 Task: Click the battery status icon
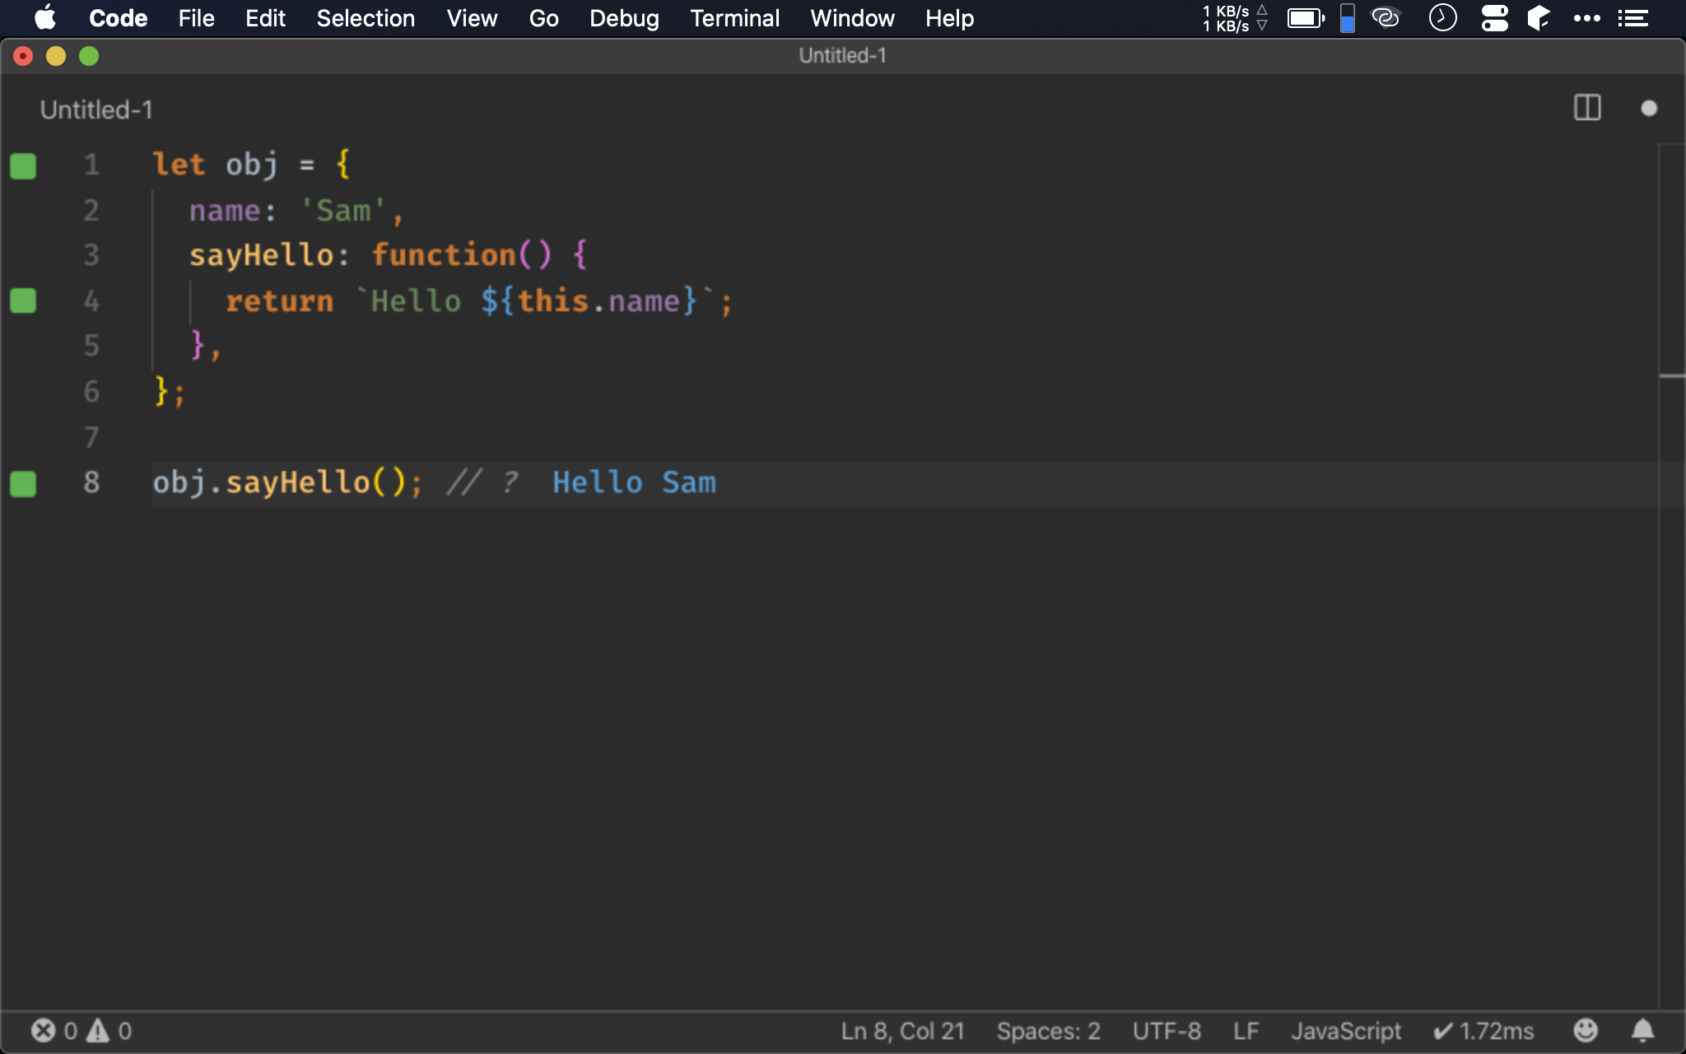click(1305, 18)
